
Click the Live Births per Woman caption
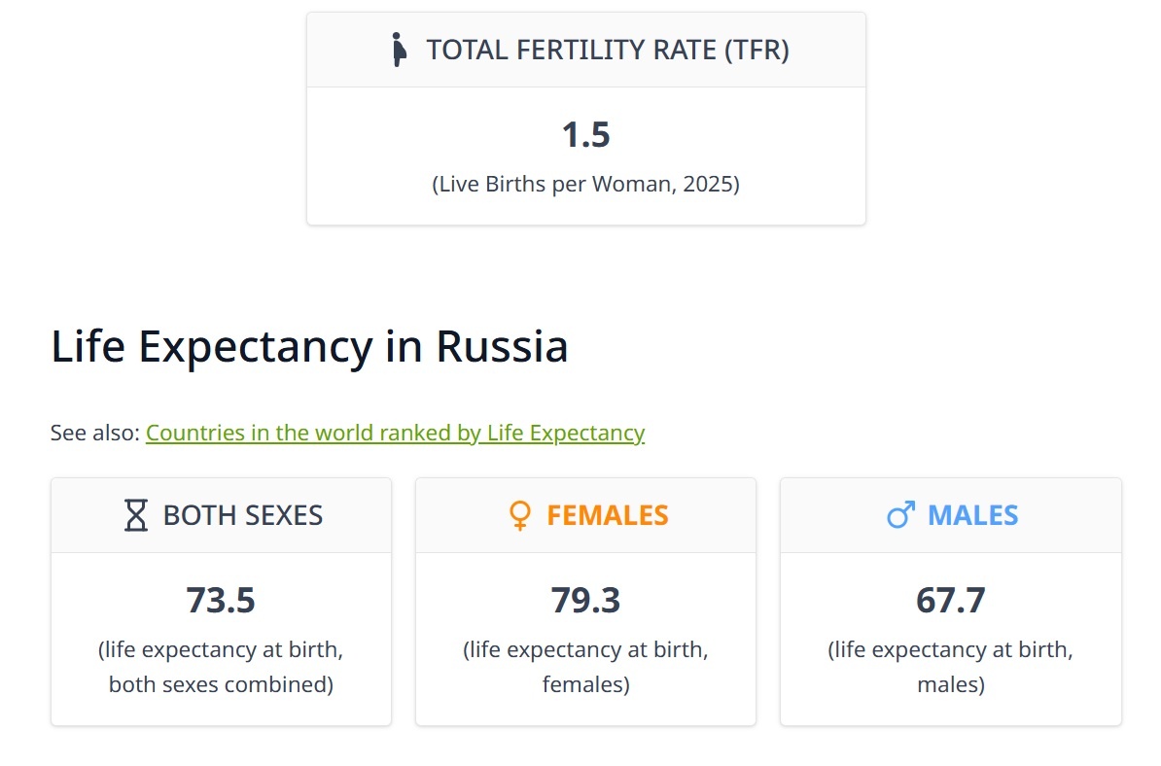(x=585, y=184)
